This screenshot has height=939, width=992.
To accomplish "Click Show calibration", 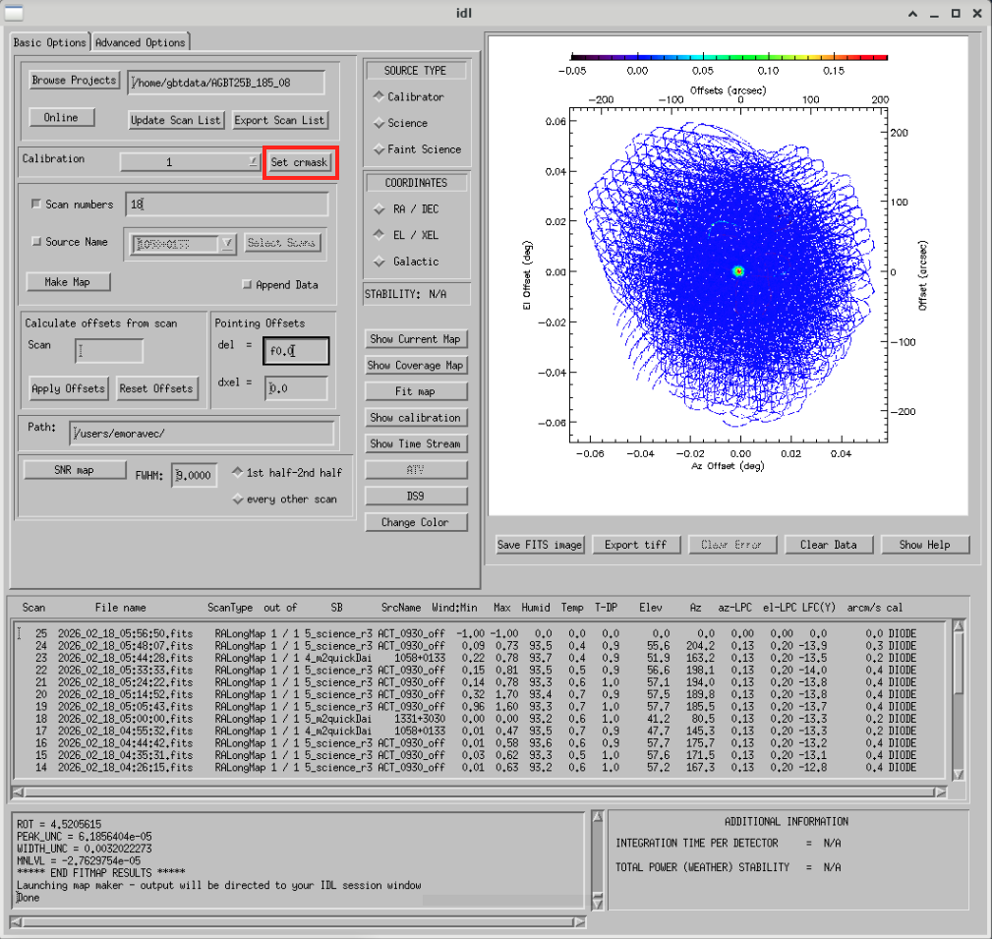I will (x=416, y=418).
